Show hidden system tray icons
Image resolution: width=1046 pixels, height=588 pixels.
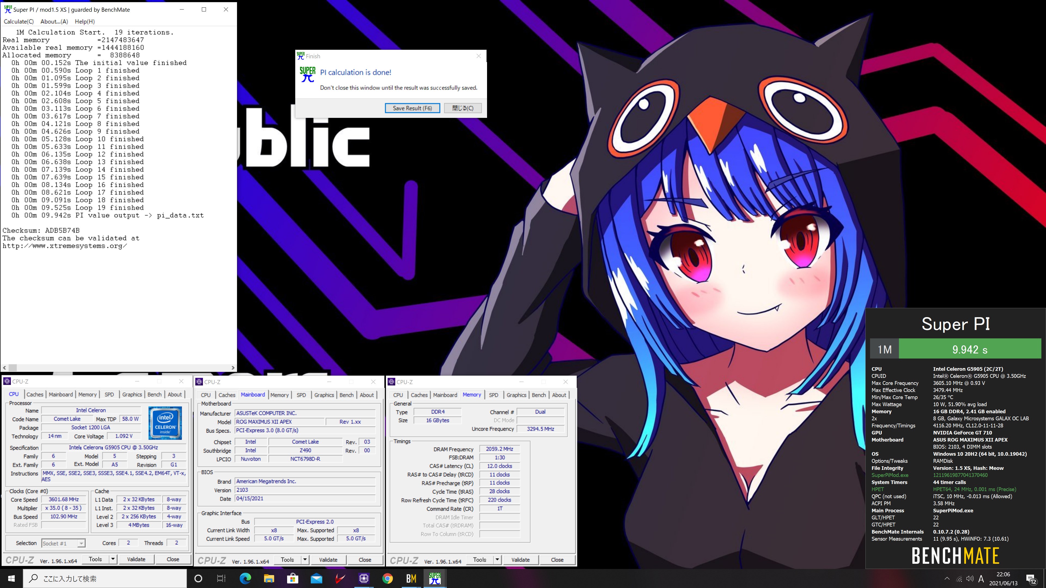947,579
